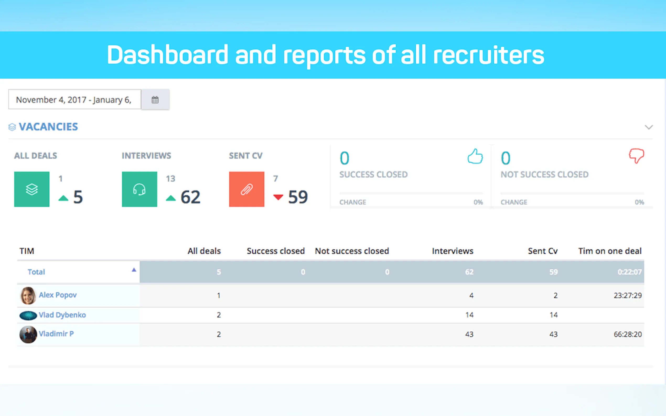This screenshot has height=416, width=666.
Task: Click the Success Closed change progress bar
Action: click(x=411, y=193)
